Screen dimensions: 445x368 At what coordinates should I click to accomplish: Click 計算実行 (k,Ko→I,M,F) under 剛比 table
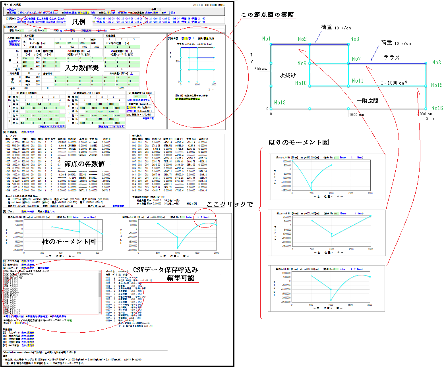tap(52, 127)
